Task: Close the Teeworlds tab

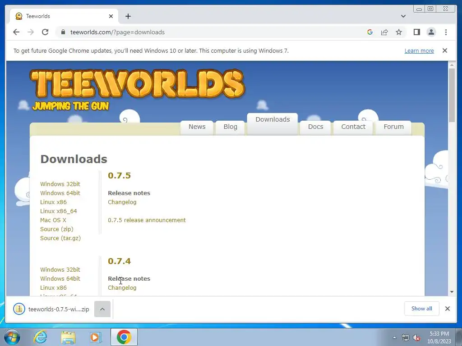Action: tap(111, 16)
